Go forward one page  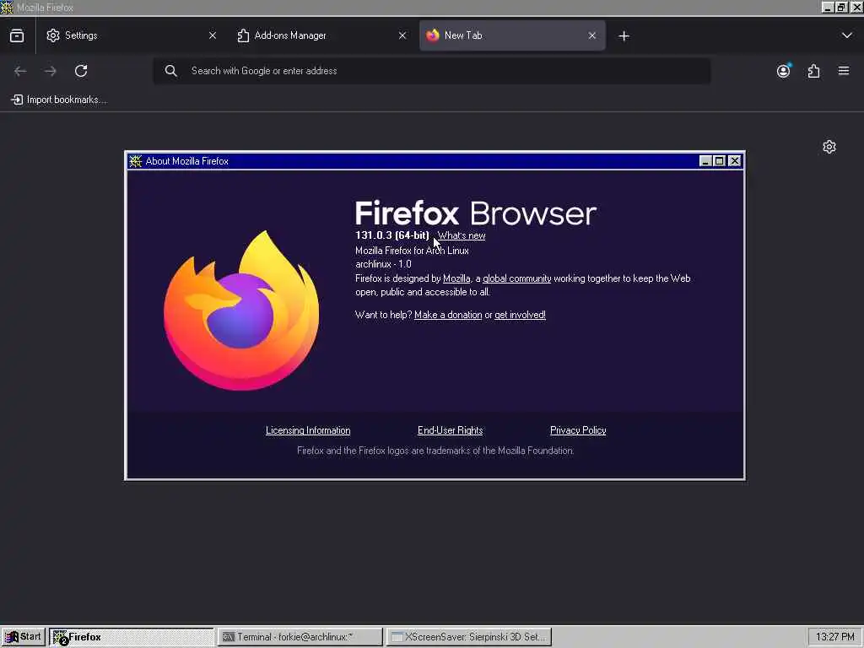click(51, 71)
